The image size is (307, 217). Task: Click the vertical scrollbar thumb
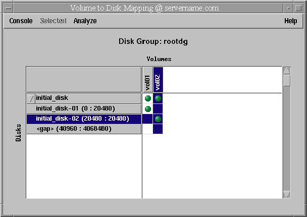(287, 80)
